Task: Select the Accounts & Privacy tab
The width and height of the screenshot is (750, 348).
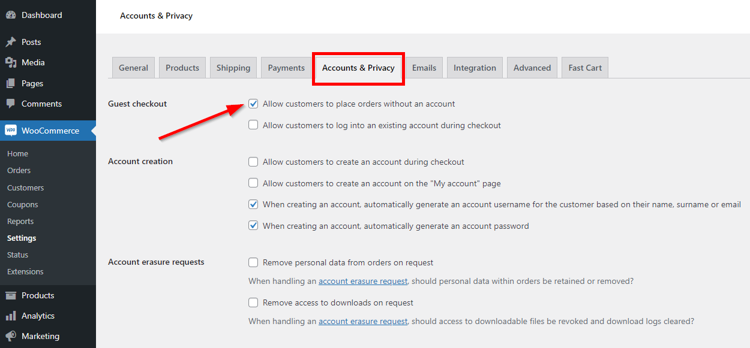Action: click(358, 68)
